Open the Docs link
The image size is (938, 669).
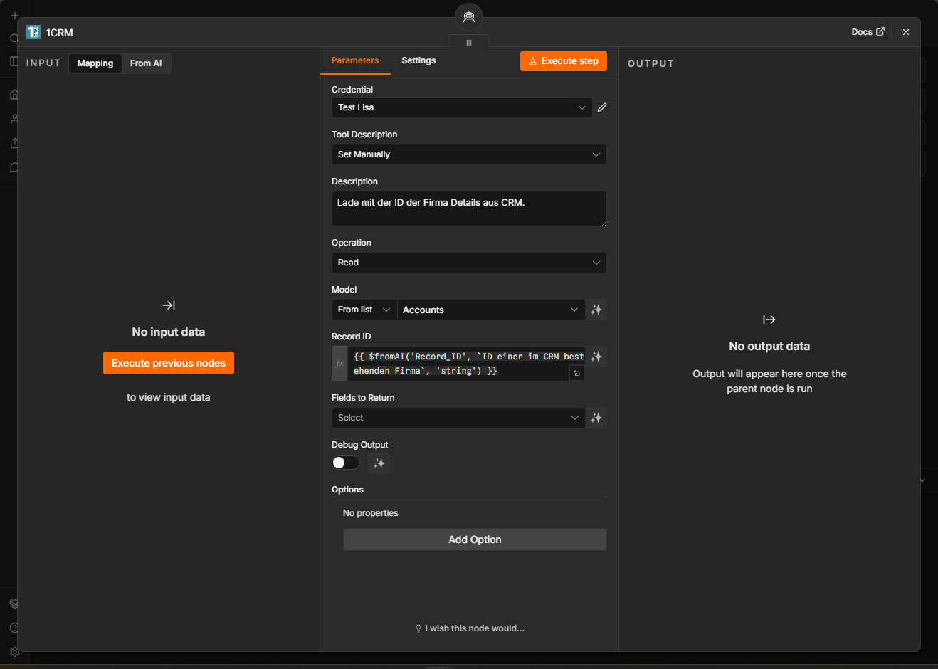coord(868,32)
